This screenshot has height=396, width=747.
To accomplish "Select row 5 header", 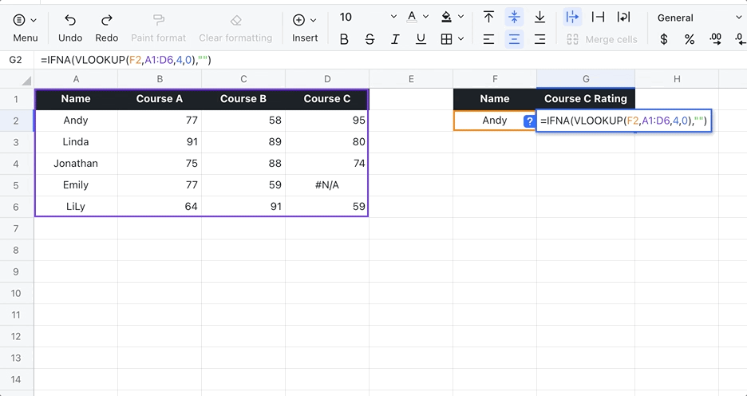I will click(x=16, y=185).
